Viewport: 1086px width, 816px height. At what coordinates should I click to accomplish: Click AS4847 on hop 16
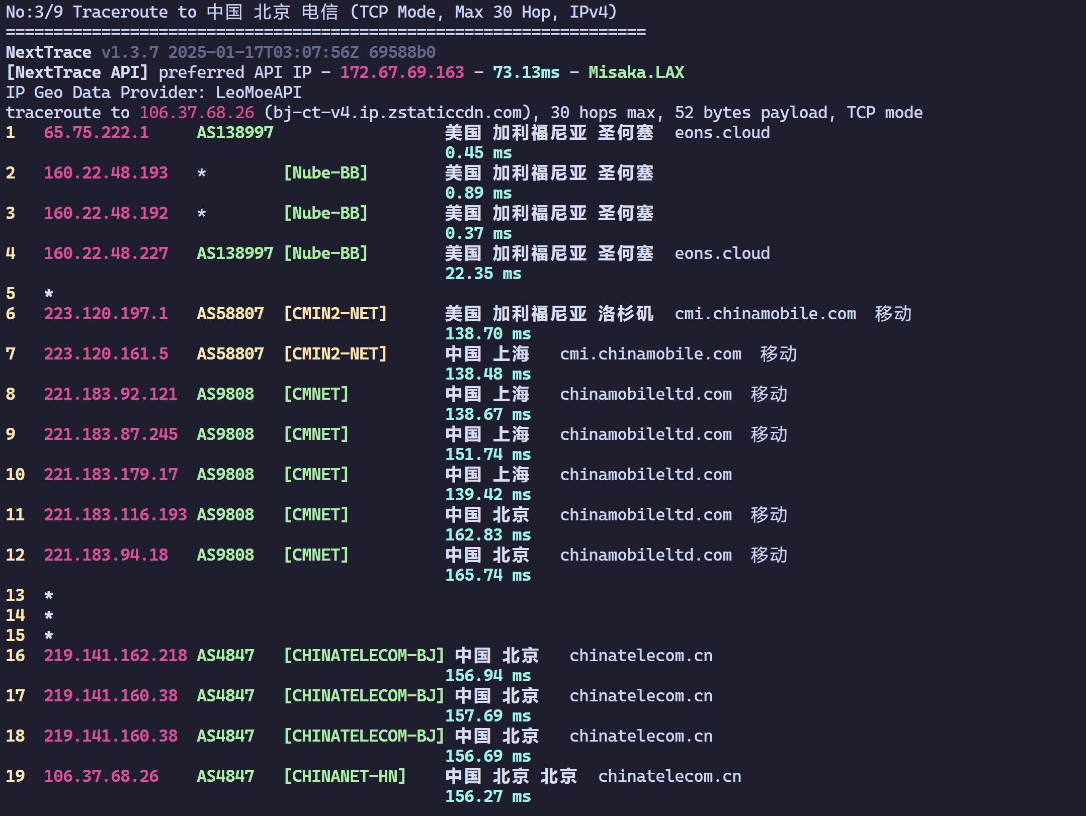click(x=225, y=656)
